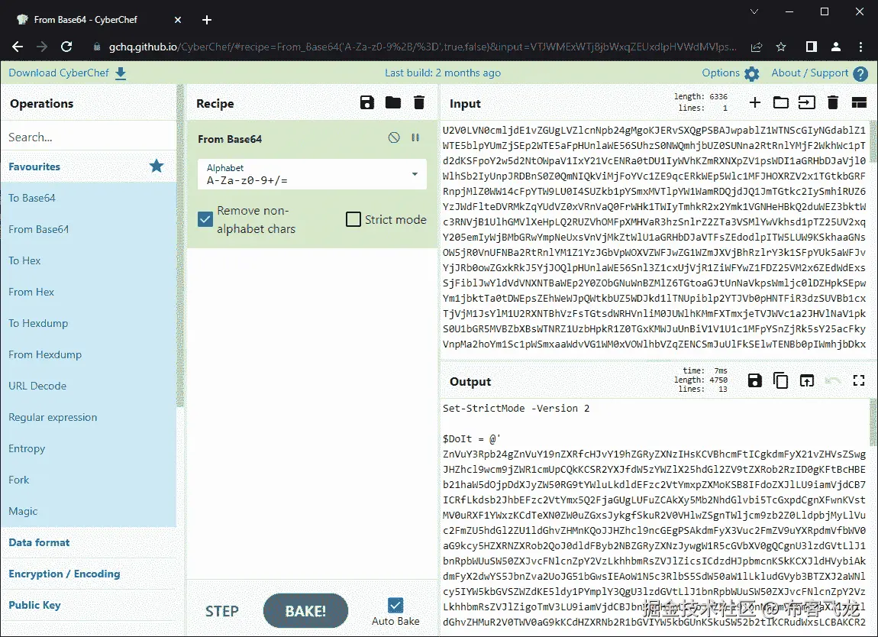Expand the Data format category
Viewport: 878px width, 637px height.
pos(38,542)
